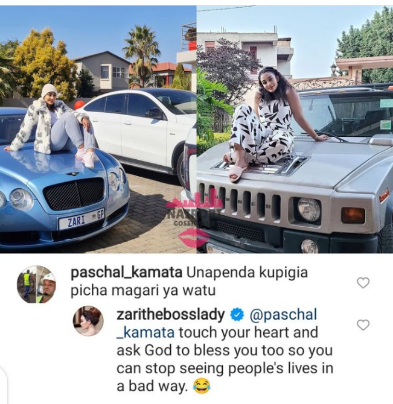
Task: Open the zaritheboss­lady username link
Action: coord(171,315)
